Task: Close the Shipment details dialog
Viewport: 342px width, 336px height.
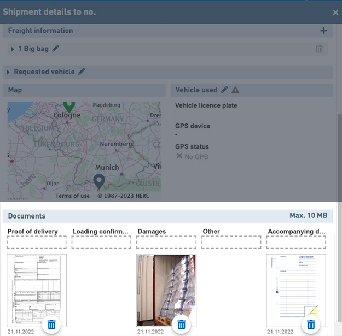Action: tap(335, 12)
